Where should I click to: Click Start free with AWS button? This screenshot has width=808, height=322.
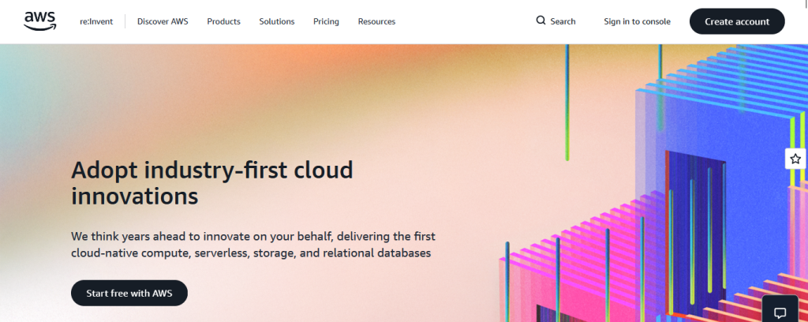click(x=129, y=293)
